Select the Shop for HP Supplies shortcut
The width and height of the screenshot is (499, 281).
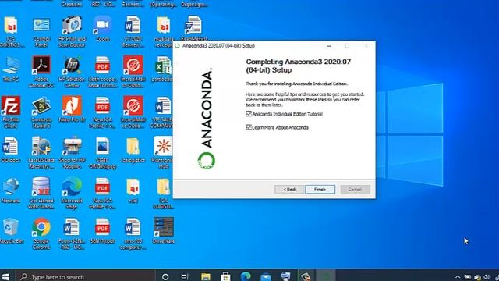coord(72,153)
